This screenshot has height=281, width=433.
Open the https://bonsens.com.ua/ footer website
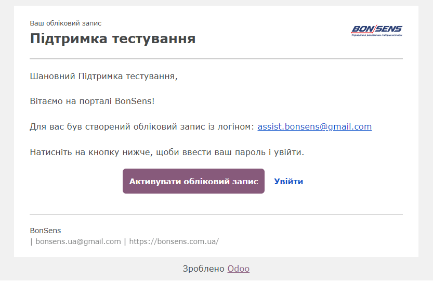[x=174, y=241]
